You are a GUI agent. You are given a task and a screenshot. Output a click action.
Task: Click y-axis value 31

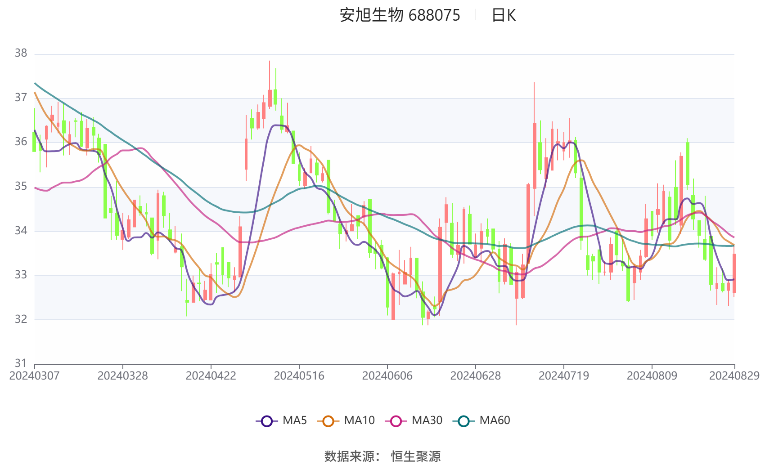coord(21,363)
